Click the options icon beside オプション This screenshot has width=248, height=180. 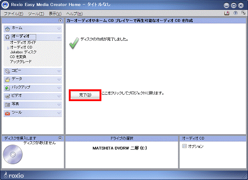[185, 146]
